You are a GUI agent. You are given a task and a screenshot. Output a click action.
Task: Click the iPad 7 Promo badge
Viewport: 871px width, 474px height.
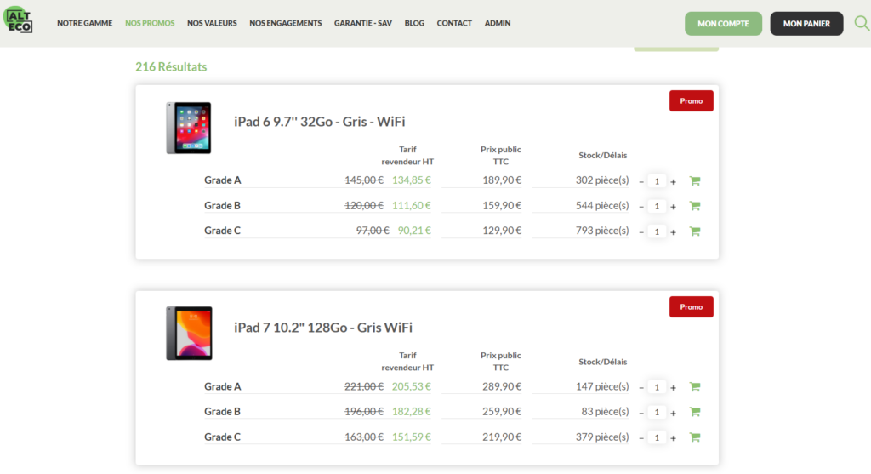(691, 306)
